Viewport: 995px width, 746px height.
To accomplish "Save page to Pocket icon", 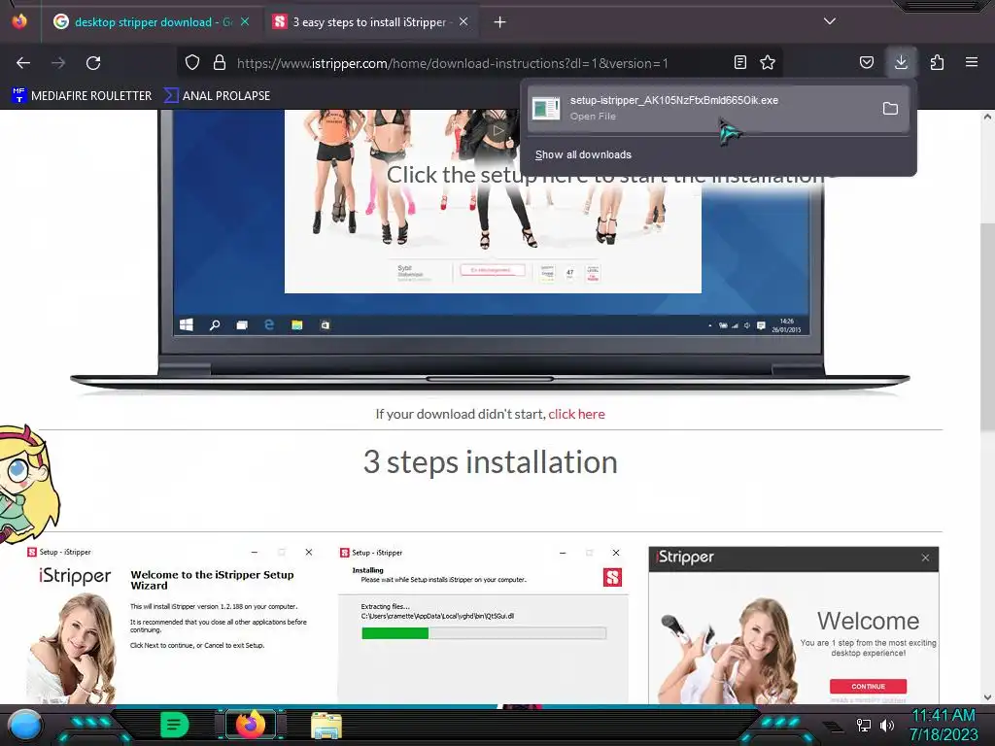I will click(x=867, y=62).
